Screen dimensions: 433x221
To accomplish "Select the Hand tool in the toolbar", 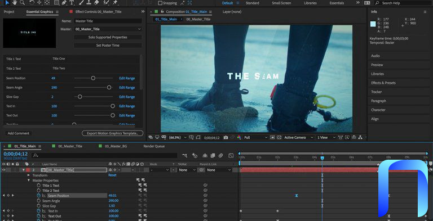I will click(14, 3).
